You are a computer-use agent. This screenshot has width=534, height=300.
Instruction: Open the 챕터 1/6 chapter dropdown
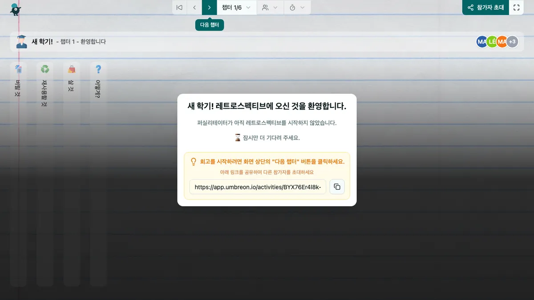click(236, 8)
